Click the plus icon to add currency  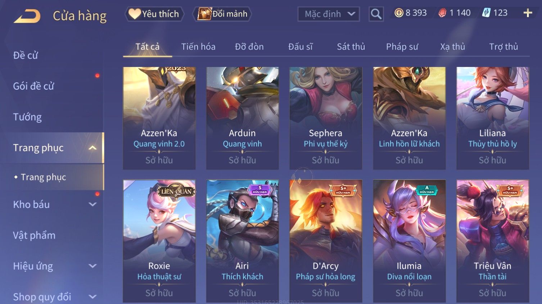tap(528, 13)
